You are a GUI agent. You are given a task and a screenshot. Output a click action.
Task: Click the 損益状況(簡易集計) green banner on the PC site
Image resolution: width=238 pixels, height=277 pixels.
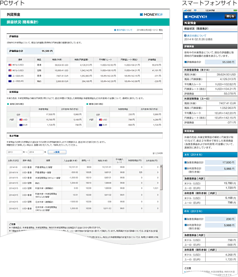85,22
